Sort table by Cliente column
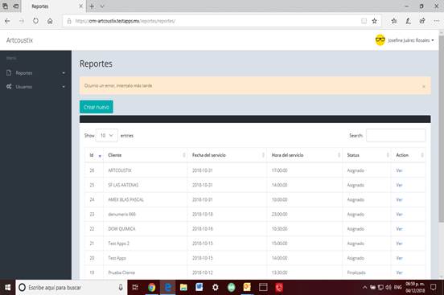 (146, 155)
